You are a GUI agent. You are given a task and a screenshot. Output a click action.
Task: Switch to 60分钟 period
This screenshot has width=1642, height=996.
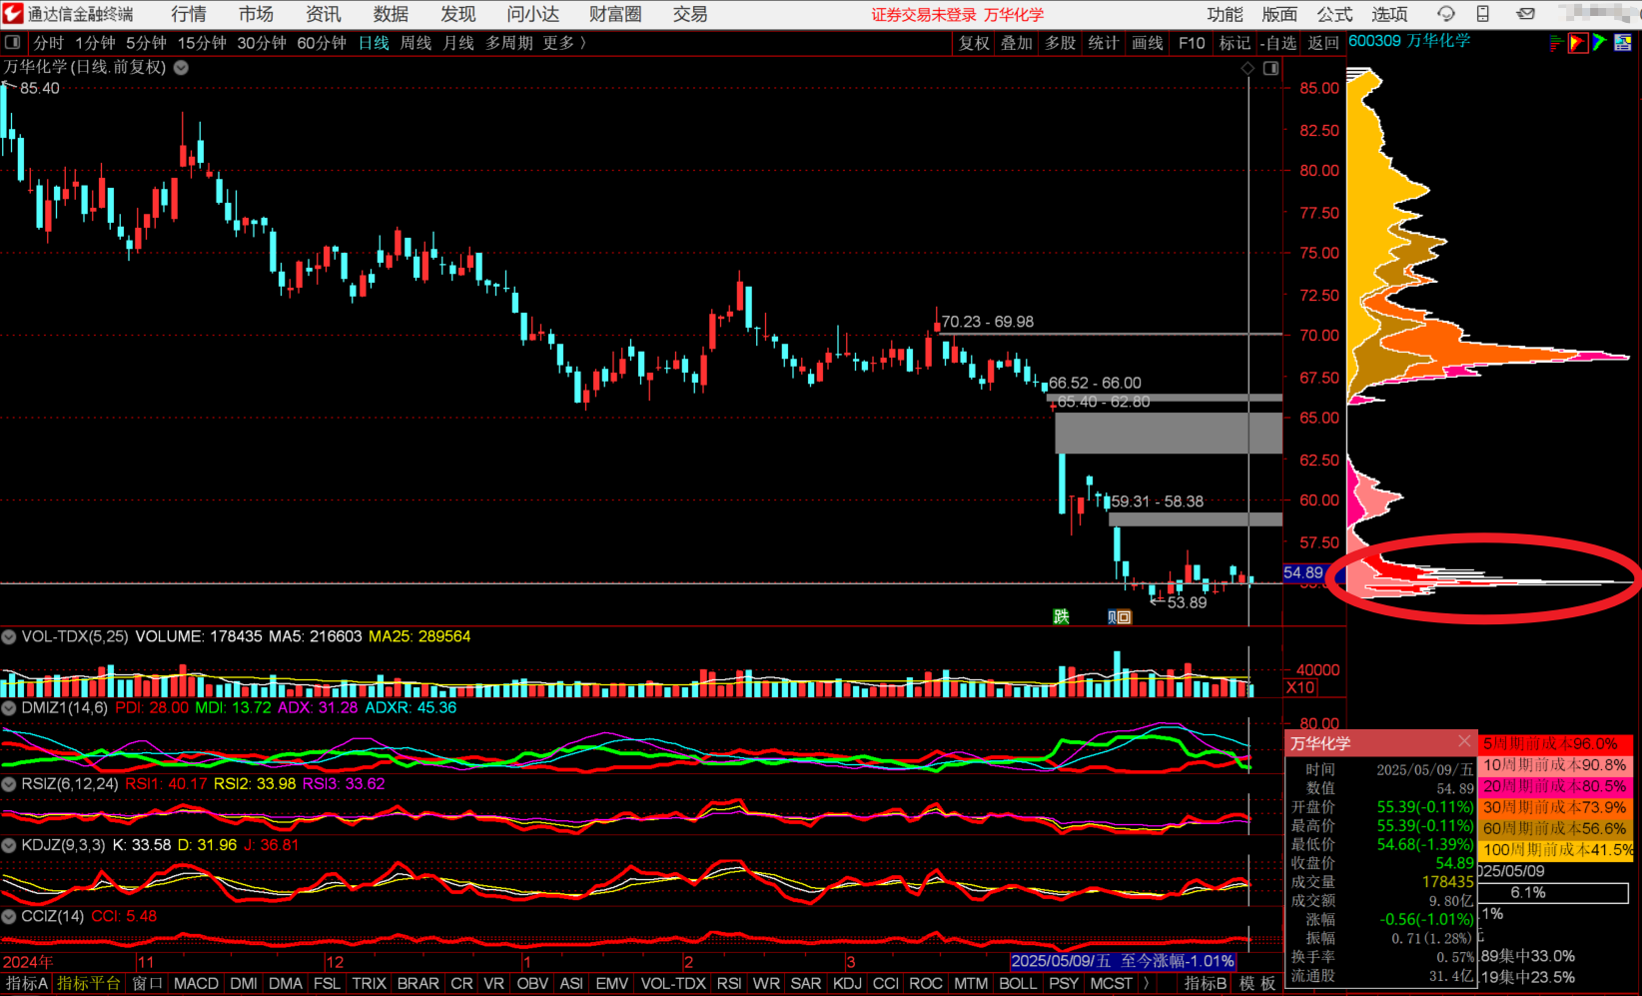(322, 43)
